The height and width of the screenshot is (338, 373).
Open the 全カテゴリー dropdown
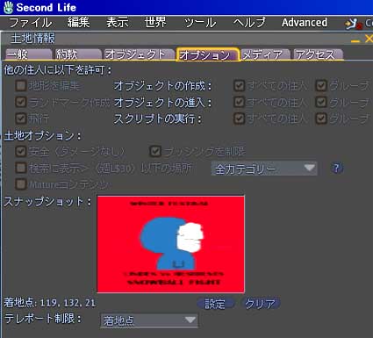(264, 169)
